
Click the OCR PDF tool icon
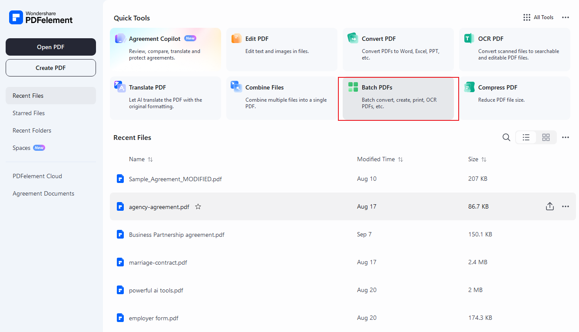pyautogui.click(x=469, y=39)
